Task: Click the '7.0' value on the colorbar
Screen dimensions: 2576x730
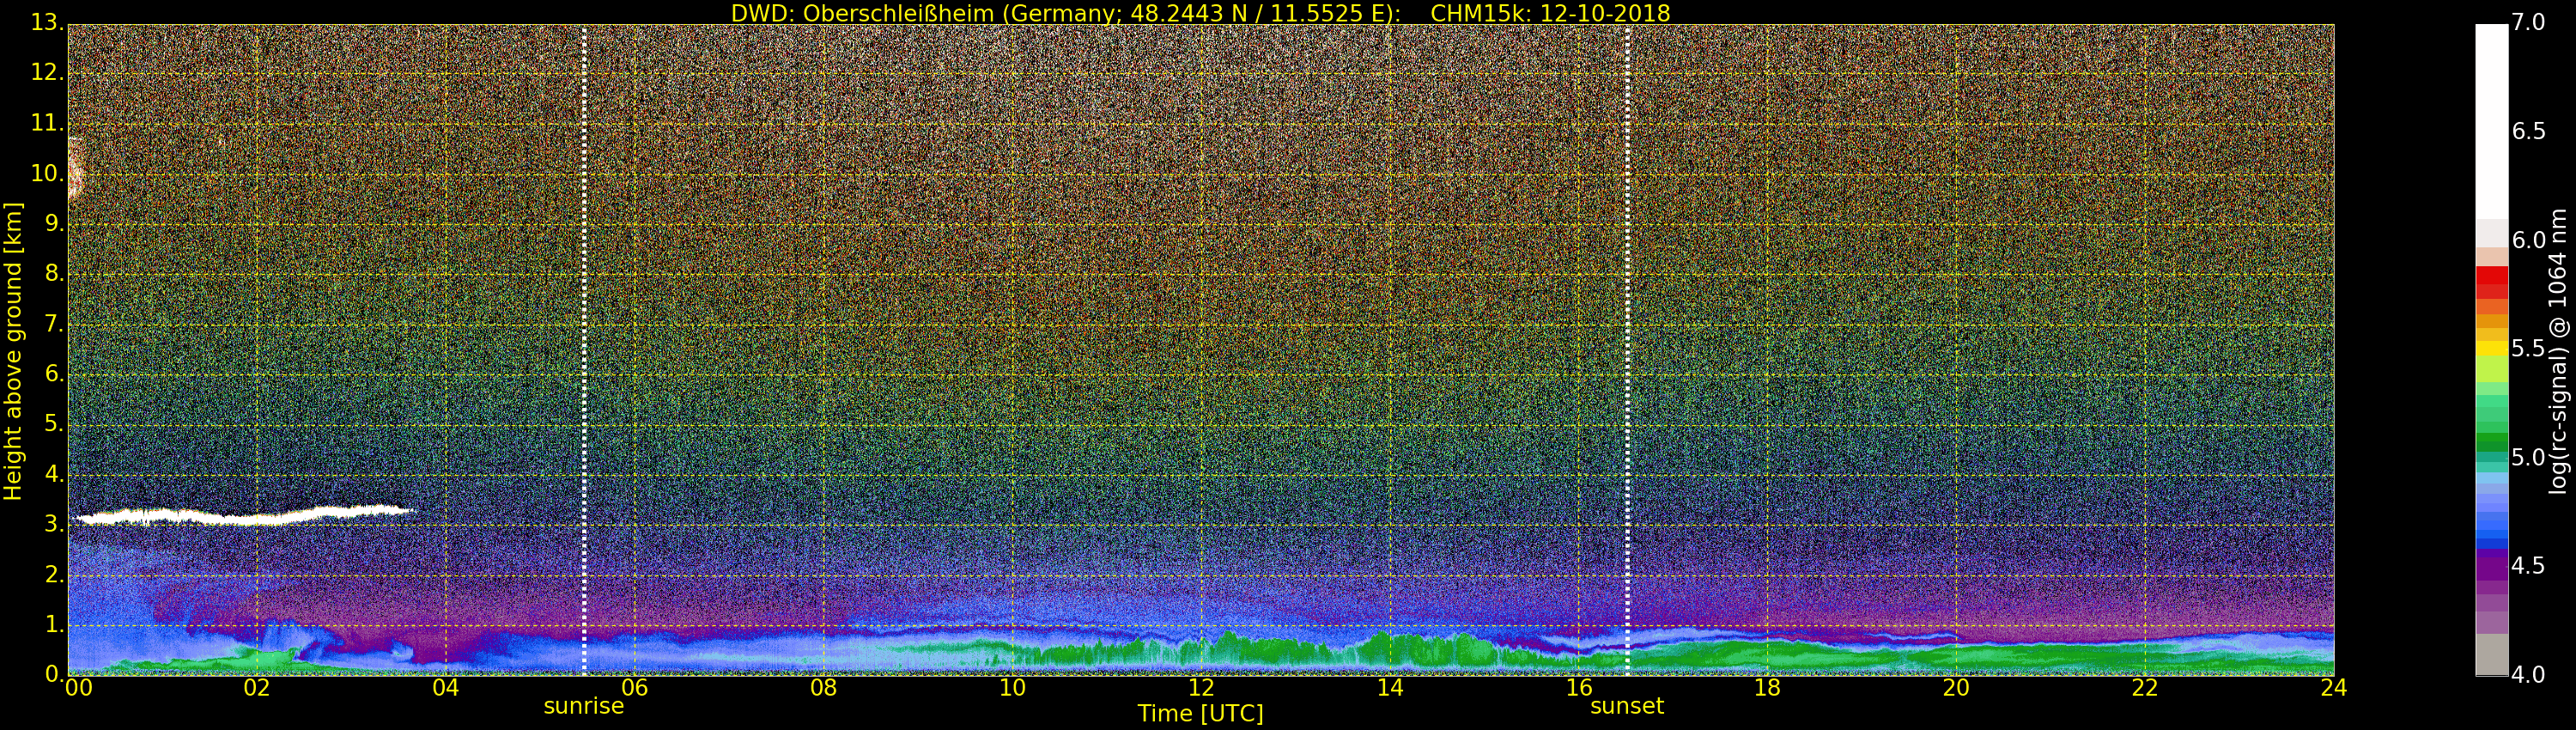Action: point(2528,22)
